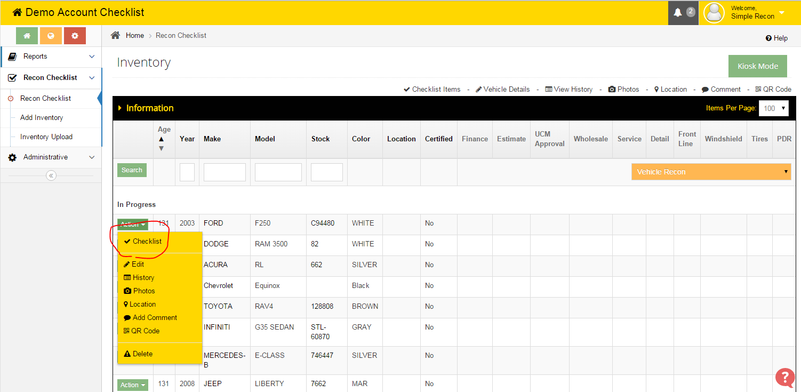Open the Items Per Page dropdown
The height and width of the screenshot is (392, 801).
(774, 108)
